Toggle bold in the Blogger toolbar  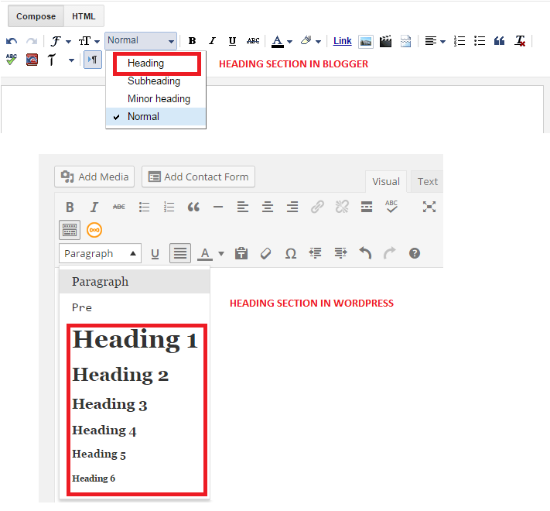click(192, 41)
